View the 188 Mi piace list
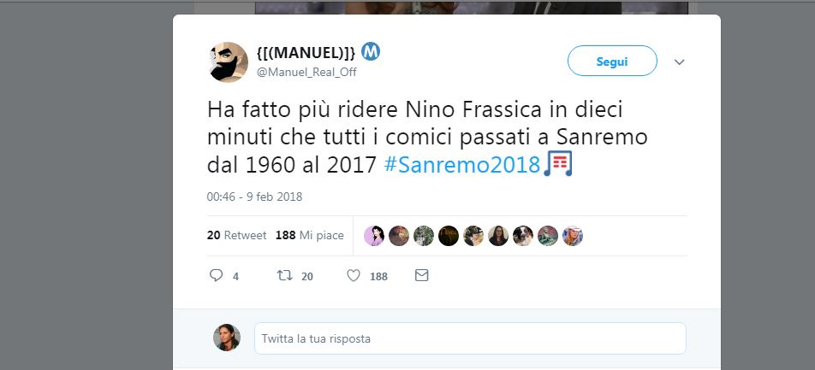The image size is (815, 370). tap(308, 235)
